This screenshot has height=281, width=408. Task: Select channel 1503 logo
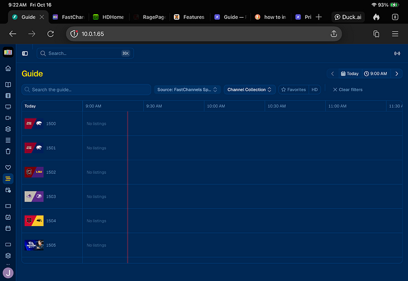(34, 196)
